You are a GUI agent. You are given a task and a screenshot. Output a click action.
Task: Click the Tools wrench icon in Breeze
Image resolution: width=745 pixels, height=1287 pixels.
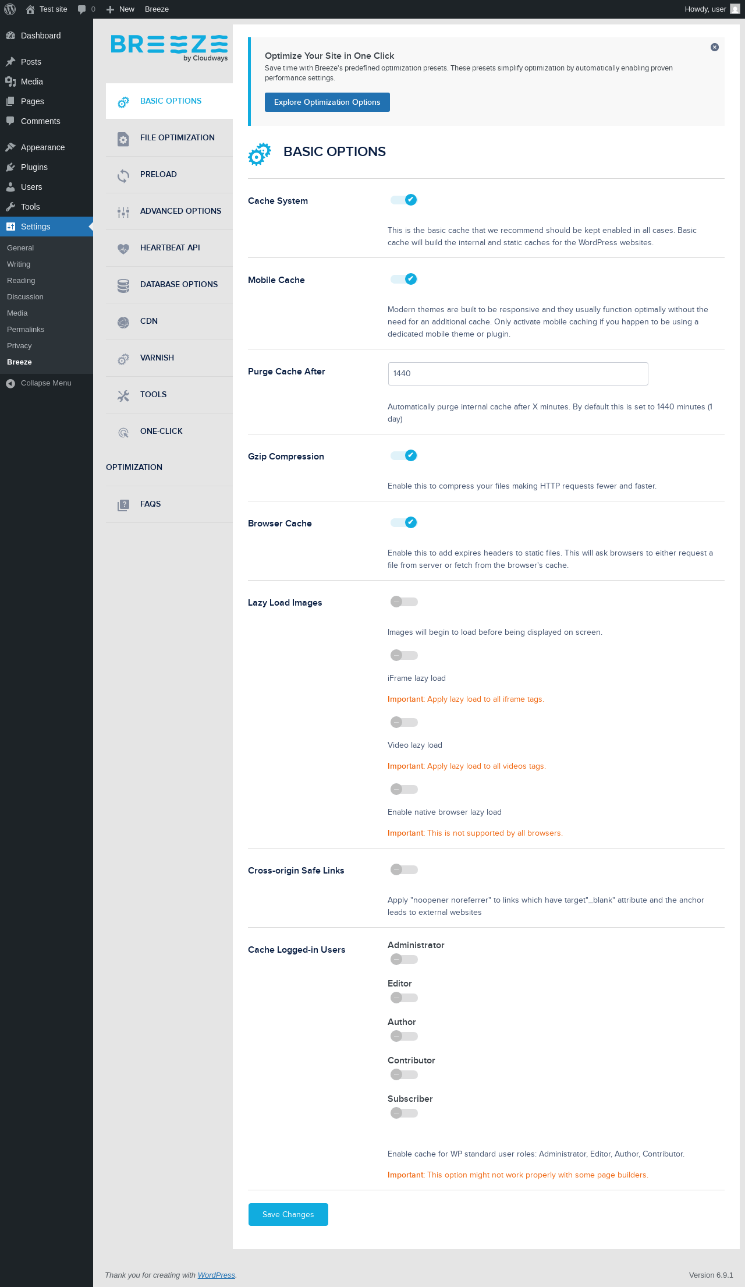click(x=123, y=396)
